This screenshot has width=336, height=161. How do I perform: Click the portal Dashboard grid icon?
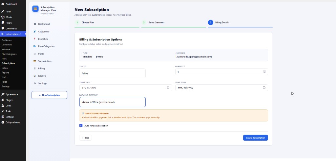pos(35,24)
